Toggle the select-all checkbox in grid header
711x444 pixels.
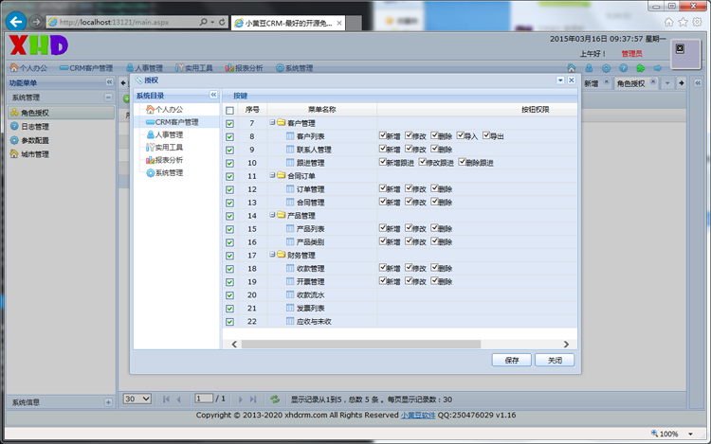tap(229, 110)
